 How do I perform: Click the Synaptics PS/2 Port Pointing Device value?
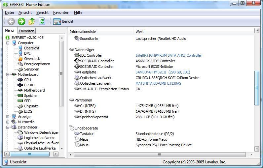164,145
